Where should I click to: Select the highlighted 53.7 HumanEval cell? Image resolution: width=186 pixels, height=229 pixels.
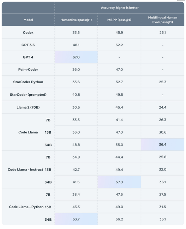pos(76,219)
